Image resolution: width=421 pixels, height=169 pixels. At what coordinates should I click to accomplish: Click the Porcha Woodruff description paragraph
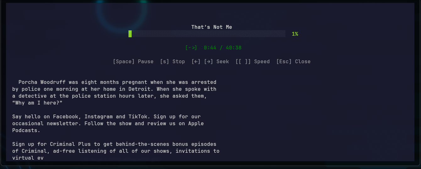[114, 93]
